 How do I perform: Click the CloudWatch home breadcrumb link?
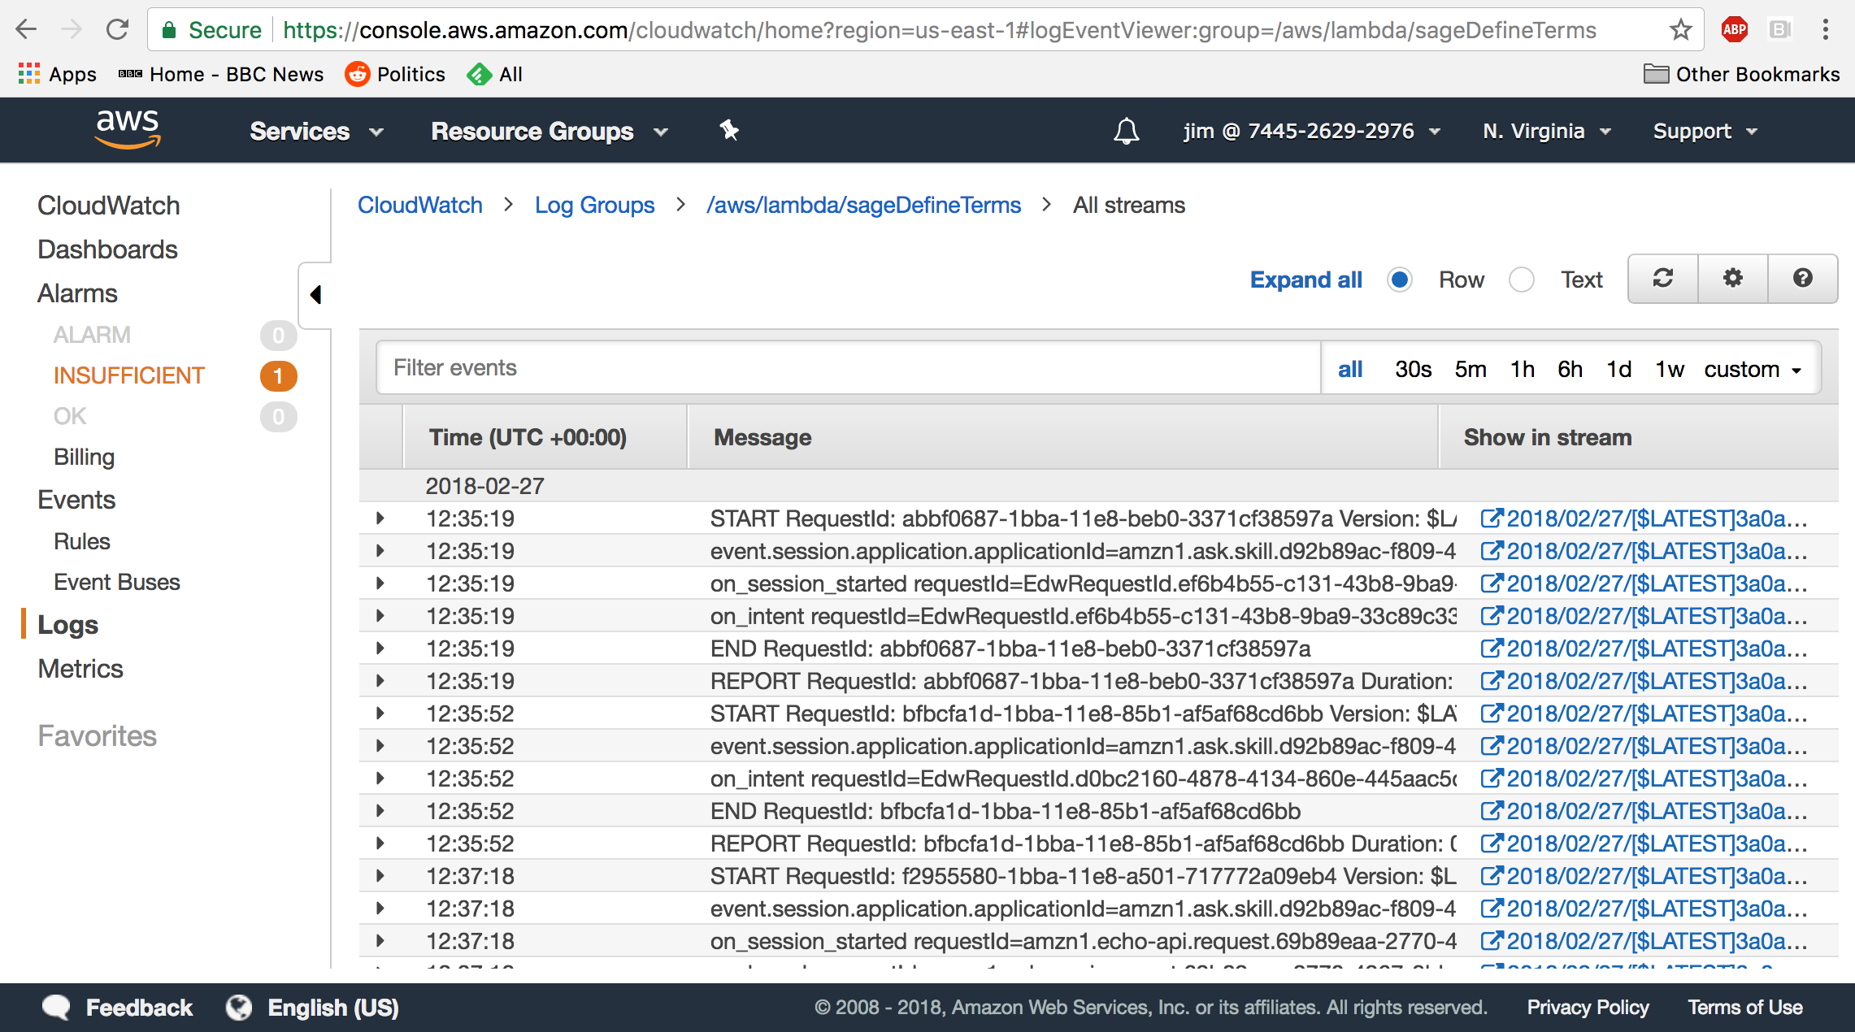coord(419,205)
